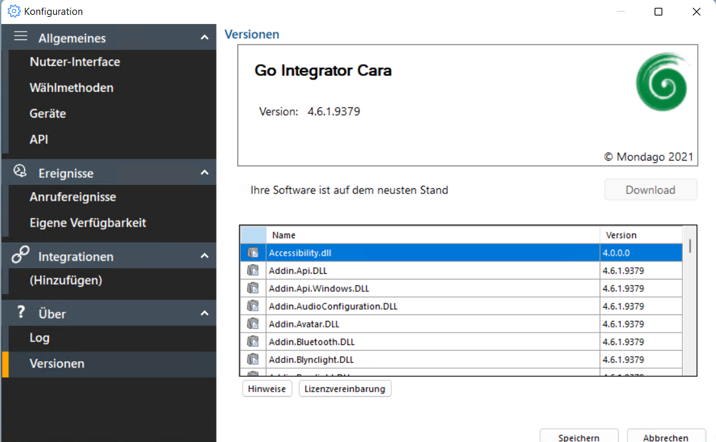Open the Lizenzvereinbarung
Screen dimensions: 716x442
click(345, 389)
